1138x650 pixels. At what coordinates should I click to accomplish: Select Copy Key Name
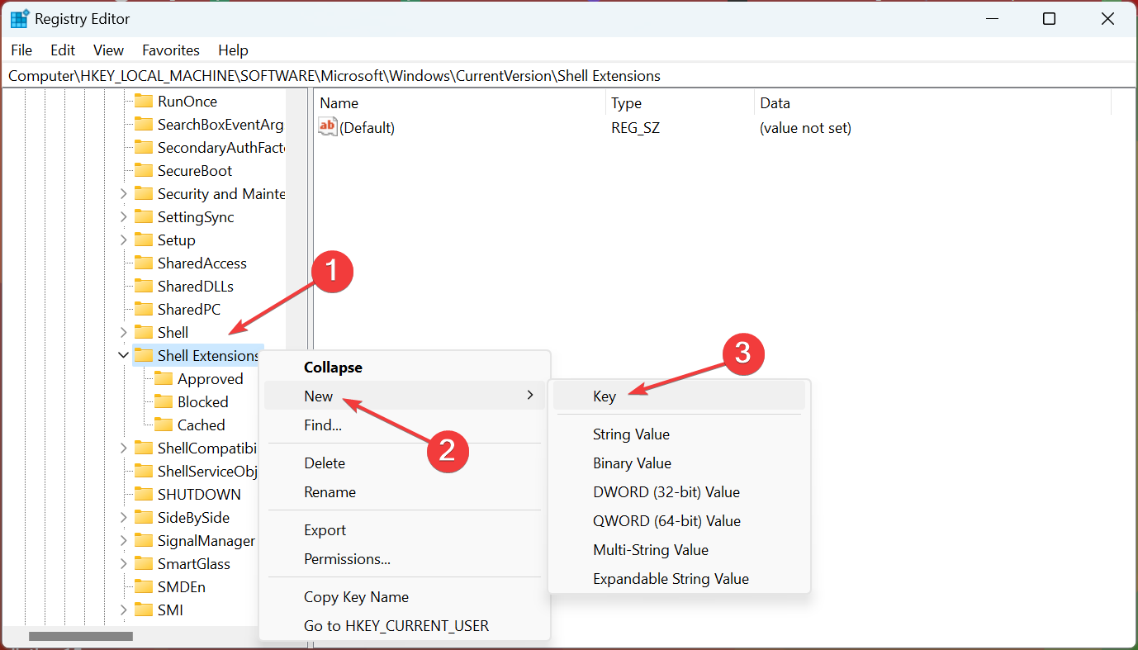(x=405, y=597)
